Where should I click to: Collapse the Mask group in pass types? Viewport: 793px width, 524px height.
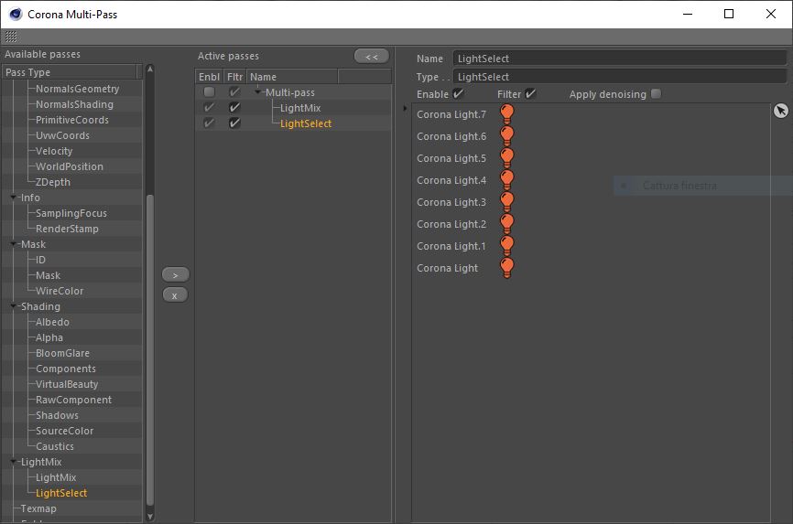(14, 244)
